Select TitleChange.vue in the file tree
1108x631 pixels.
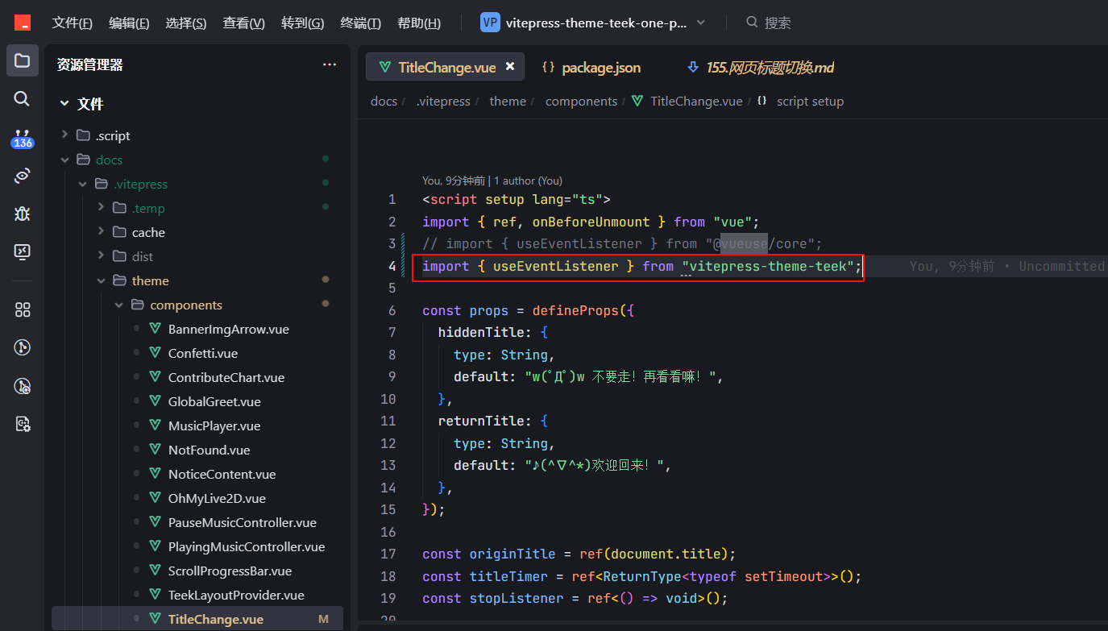pyautogui.click(x=197, y=619)
